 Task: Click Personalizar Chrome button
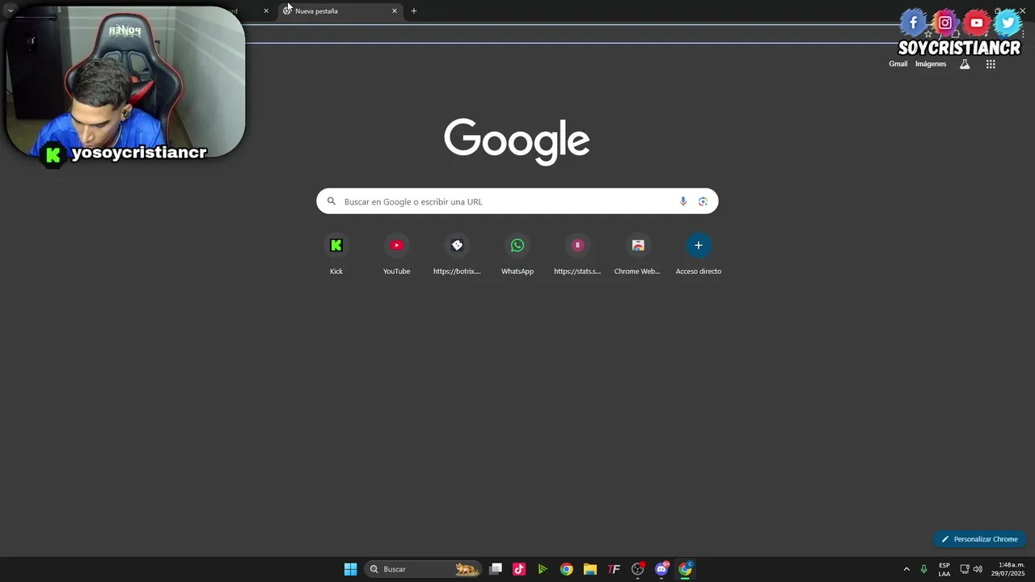[979, 539]
